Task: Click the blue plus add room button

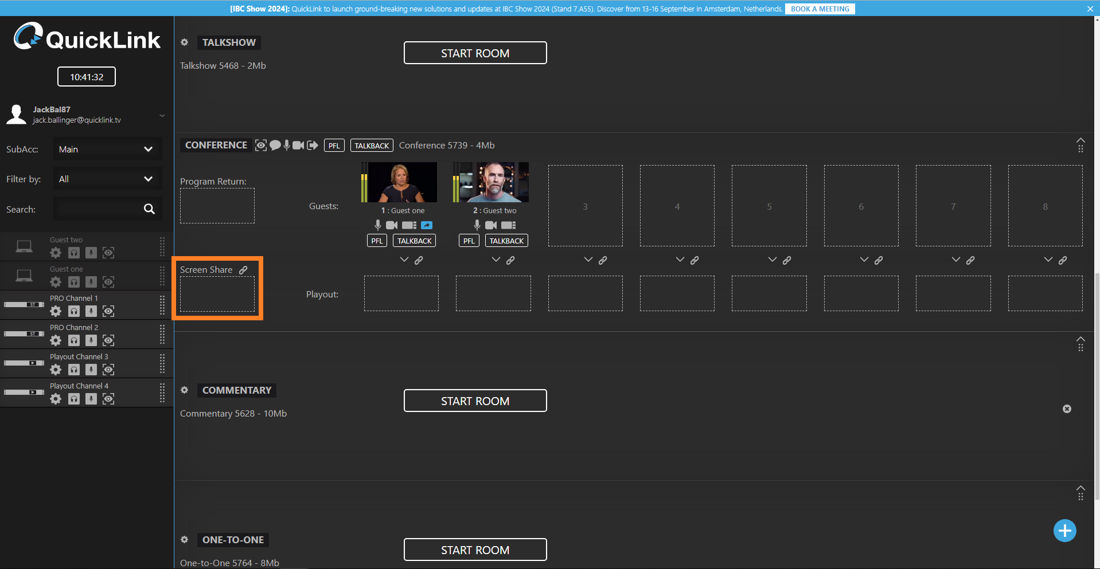Action: [1064, 531]
